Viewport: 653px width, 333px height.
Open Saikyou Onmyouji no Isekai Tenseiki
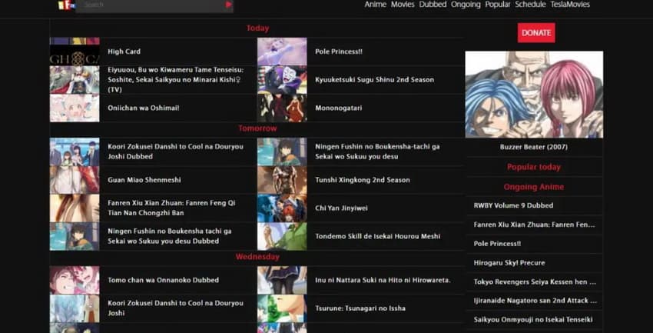[x=533, y=320]
